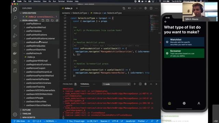Tap globe icon in phone bottom bar
This screenshot has width=219, height=123.
coord(184,103)
